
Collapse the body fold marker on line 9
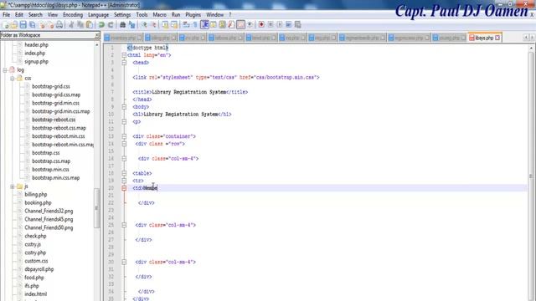pos(124,107)
